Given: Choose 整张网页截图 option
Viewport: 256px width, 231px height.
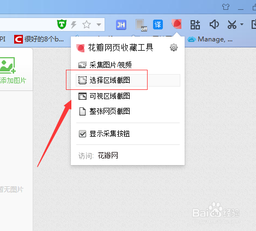Looking at the screenshot, I should pyautogui.click(x=128, y=111).
